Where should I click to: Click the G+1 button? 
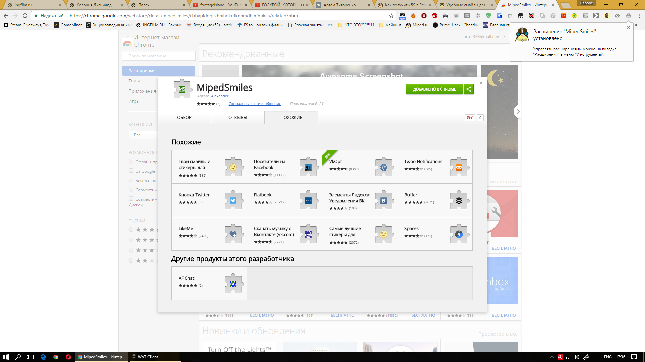pos(470,118)
